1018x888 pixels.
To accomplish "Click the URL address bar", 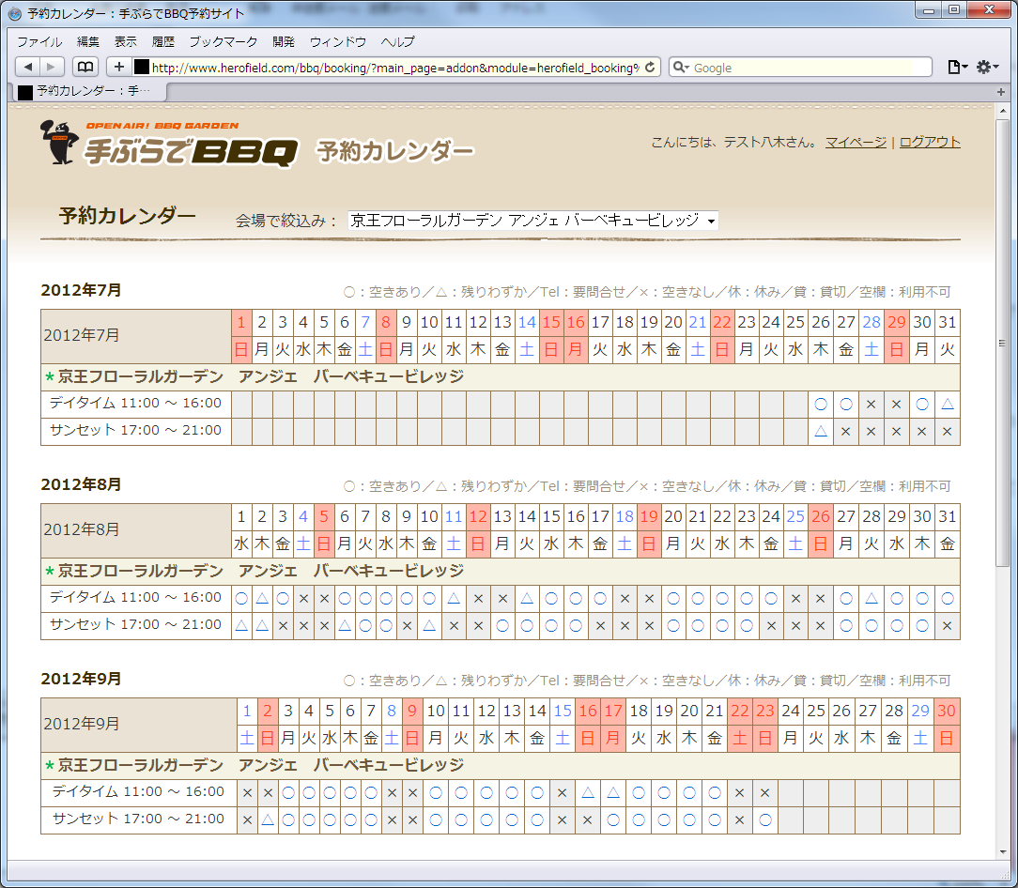I will [394, 68].
